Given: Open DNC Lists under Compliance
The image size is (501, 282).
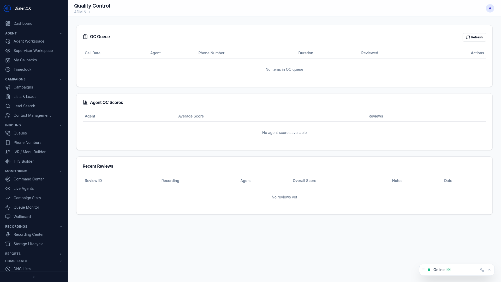Looking at the screenshot, I should 22,269.
